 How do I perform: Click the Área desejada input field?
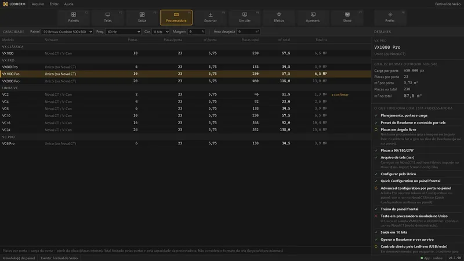[x=248, y=32]
